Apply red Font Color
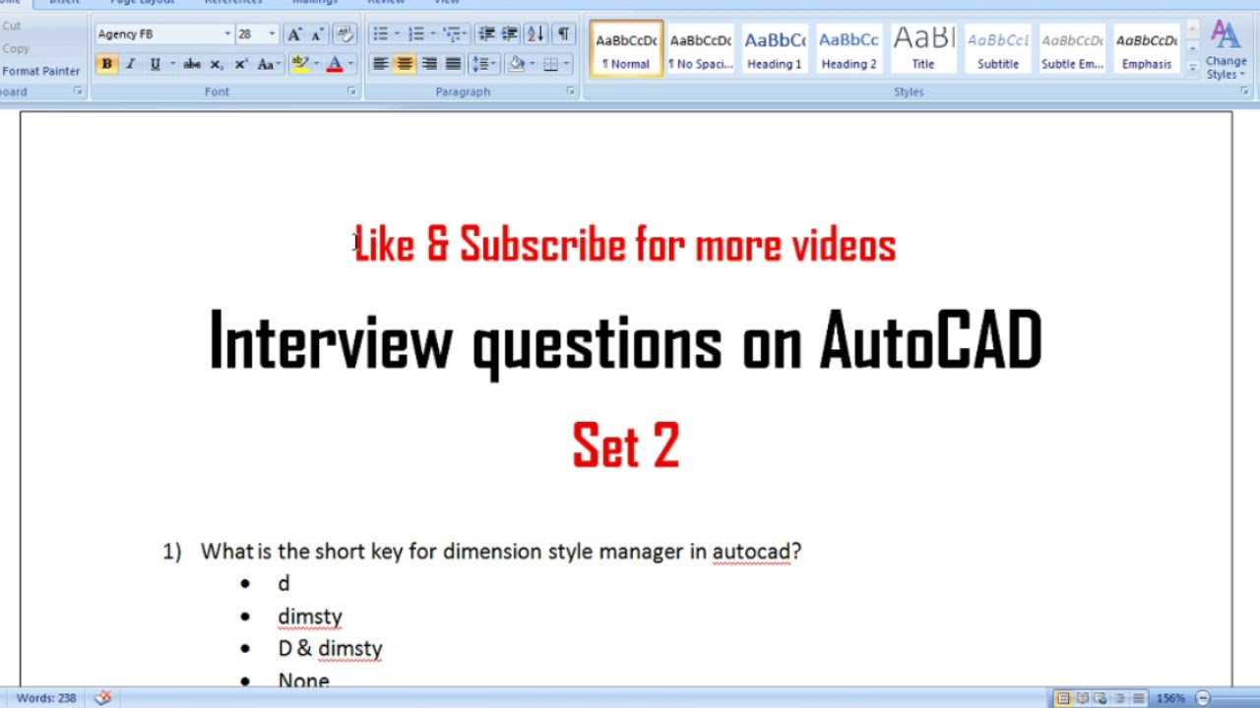The height and width of the screenshot is (708, 1260). [335, 64]
